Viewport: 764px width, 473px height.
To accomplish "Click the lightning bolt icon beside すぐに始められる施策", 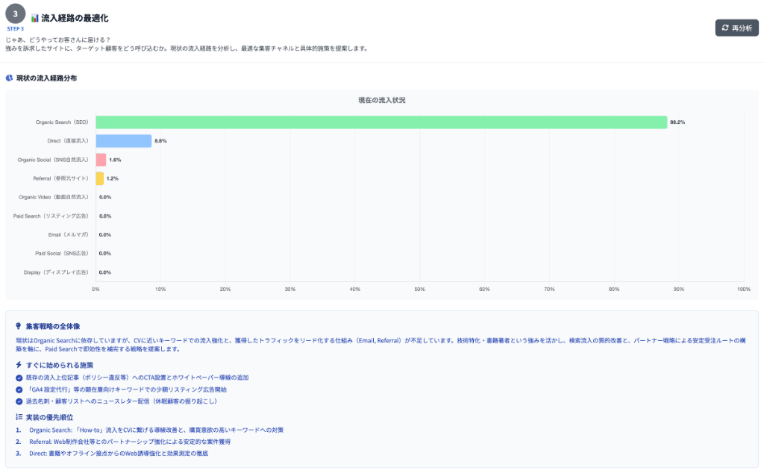I will tap(19, 364).
